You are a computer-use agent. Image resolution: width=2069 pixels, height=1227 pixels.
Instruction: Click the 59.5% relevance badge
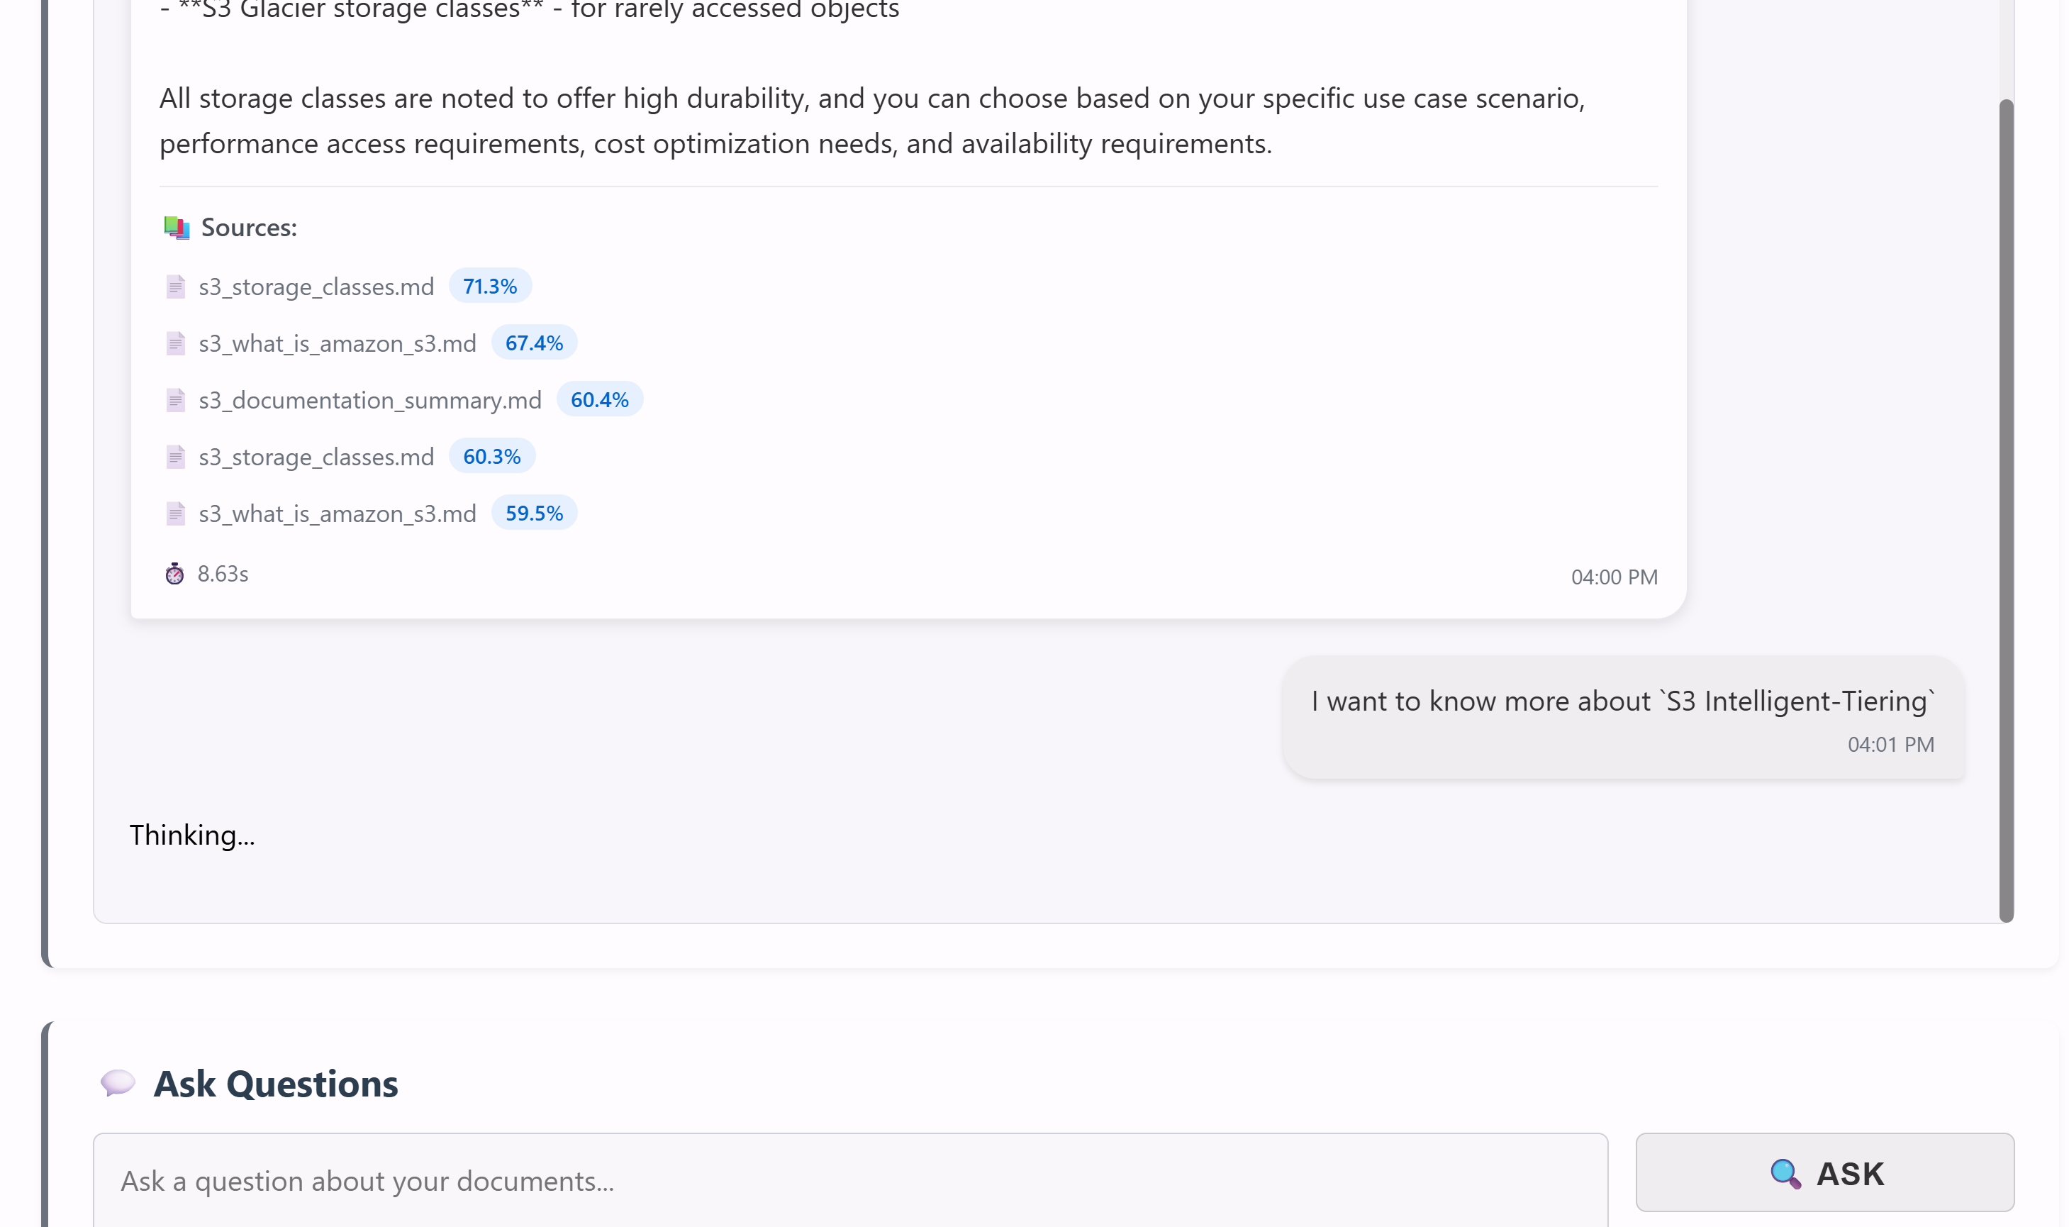click(534, 513)
